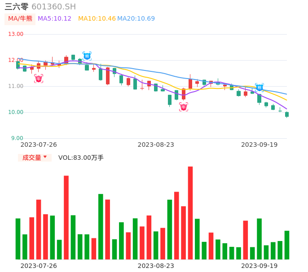This screenshot has height=272, width=308.
Task: Toggle the MA10:10.46 line label
Action: coord(97,19)
